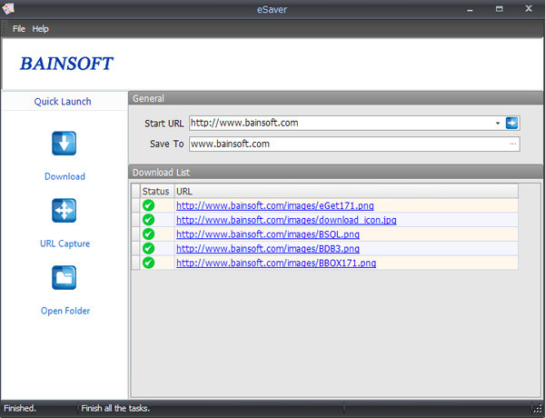This screenshot has height=418, width=545.
Task: Open the File menu
Action: tap(19, 29)
